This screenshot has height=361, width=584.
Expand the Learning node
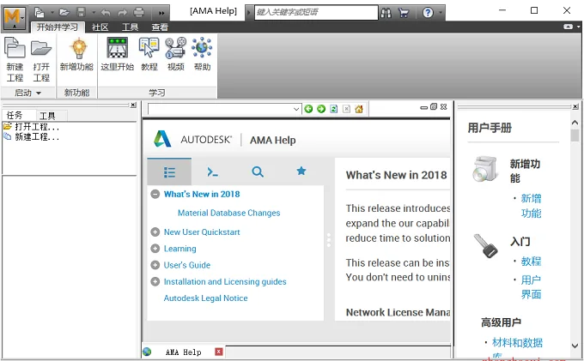pyautogui.click(x=155, y=249)
